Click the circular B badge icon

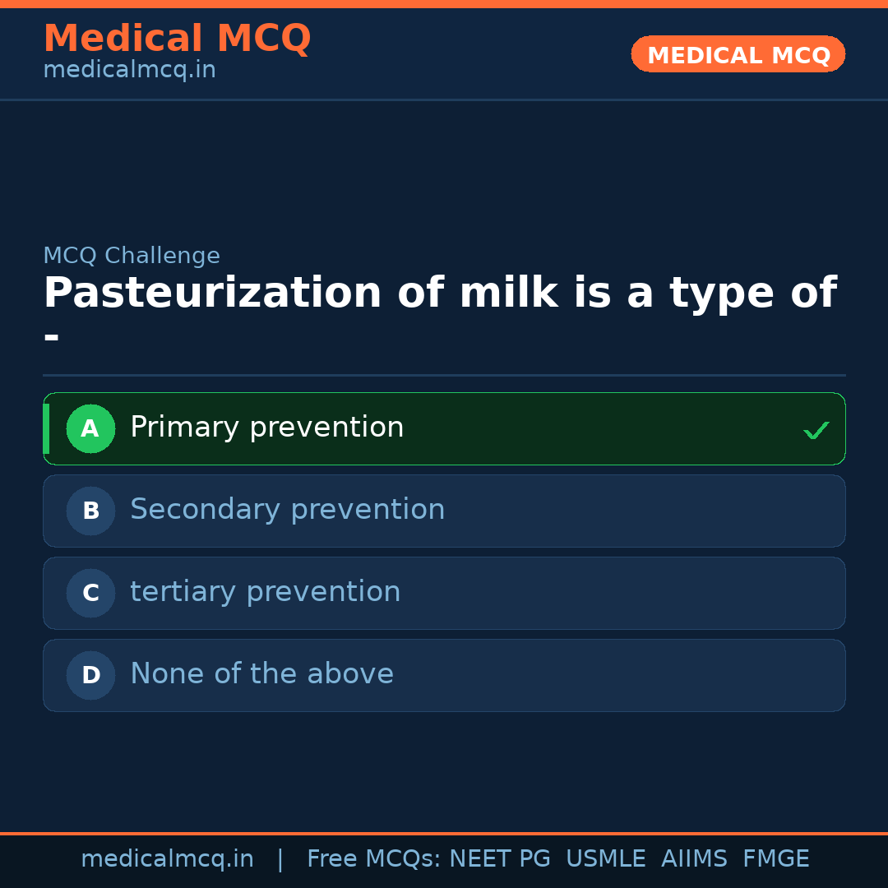pos(90,511)
